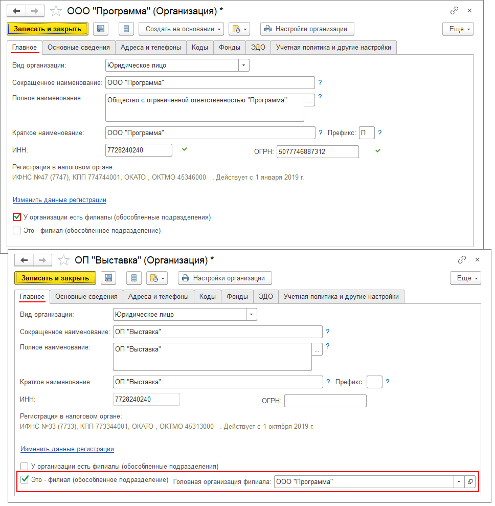Save ООО "Программа" with diskette icon
Screen dimensions: 495x506
tap(101, 29)
